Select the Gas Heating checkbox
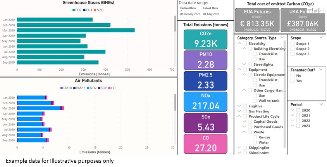This screenshot has width=327, height=167. click(244, 111)
